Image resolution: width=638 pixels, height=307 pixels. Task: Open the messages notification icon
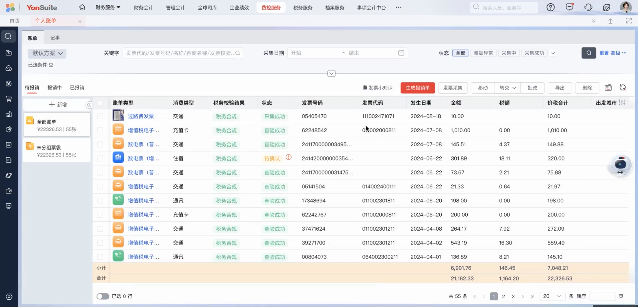coord(569,7)
